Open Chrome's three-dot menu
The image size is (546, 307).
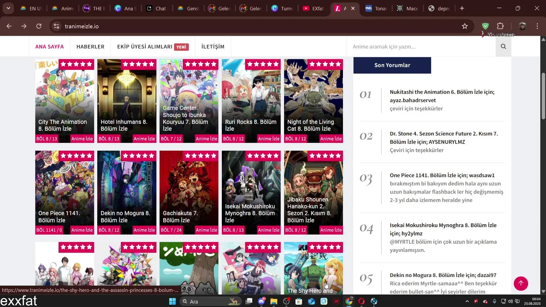tap(537, 26)
